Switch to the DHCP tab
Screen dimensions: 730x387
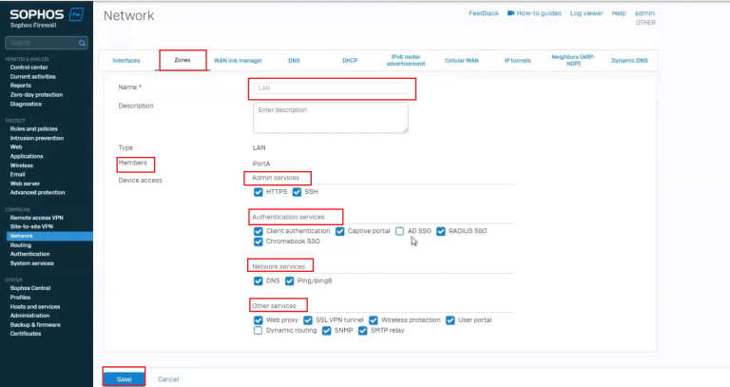[x=350, y=61]
